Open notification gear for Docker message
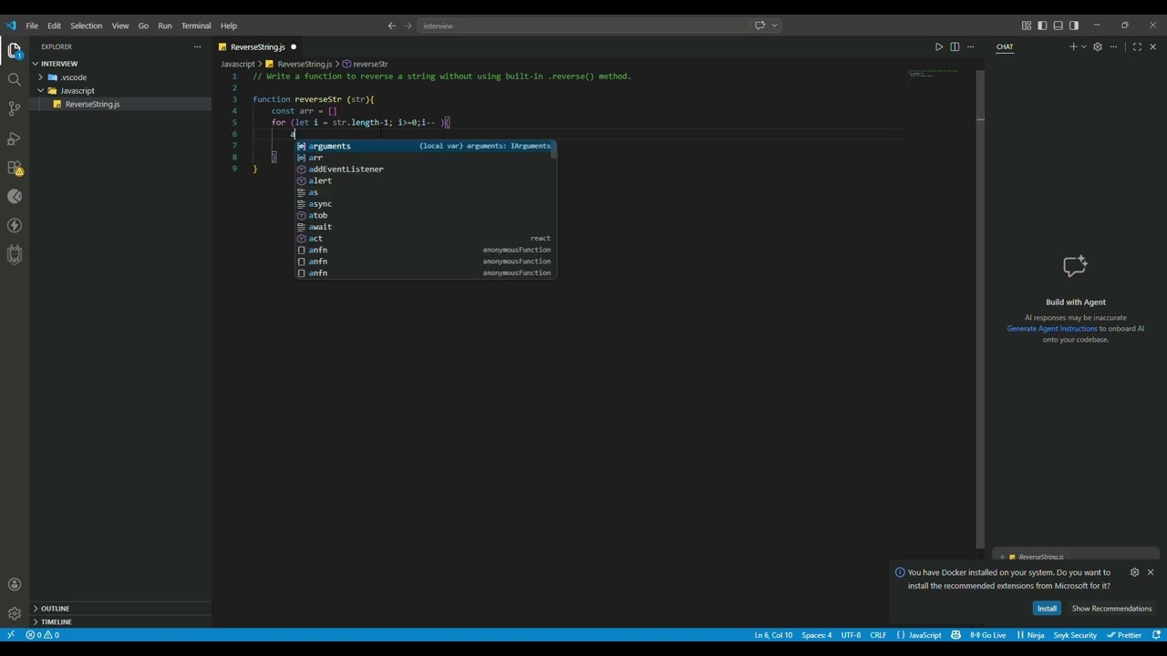The width and height of the screenshot is (1167, 656). click(x=1134, y=572)
